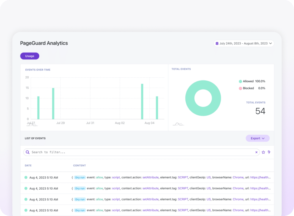Screen dimensions: 294x216
Task: Select the Usage tab
Action: pos(30,56)
